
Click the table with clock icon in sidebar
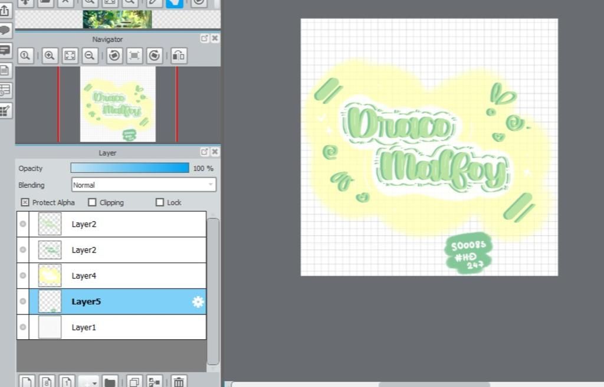5,90
